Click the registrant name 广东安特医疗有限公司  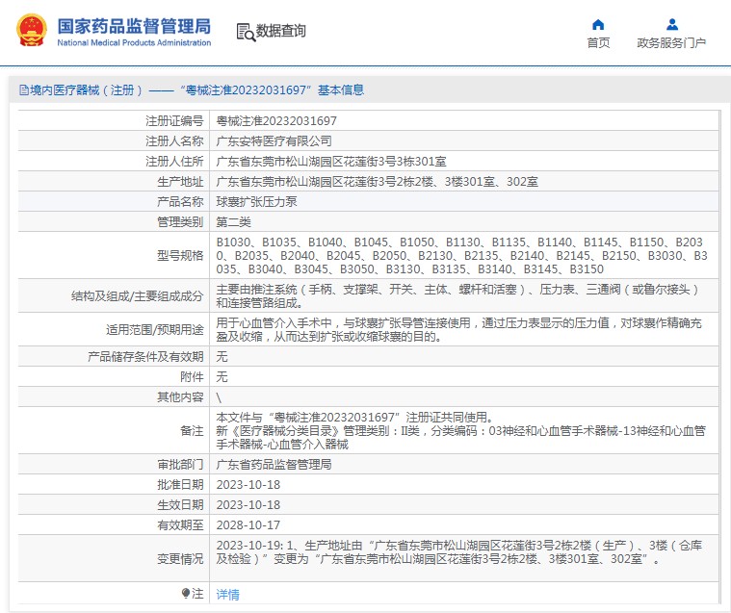[x=267, y=140]
